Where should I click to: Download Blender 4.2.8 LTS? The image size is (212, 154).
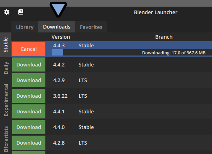click(29, 143)
